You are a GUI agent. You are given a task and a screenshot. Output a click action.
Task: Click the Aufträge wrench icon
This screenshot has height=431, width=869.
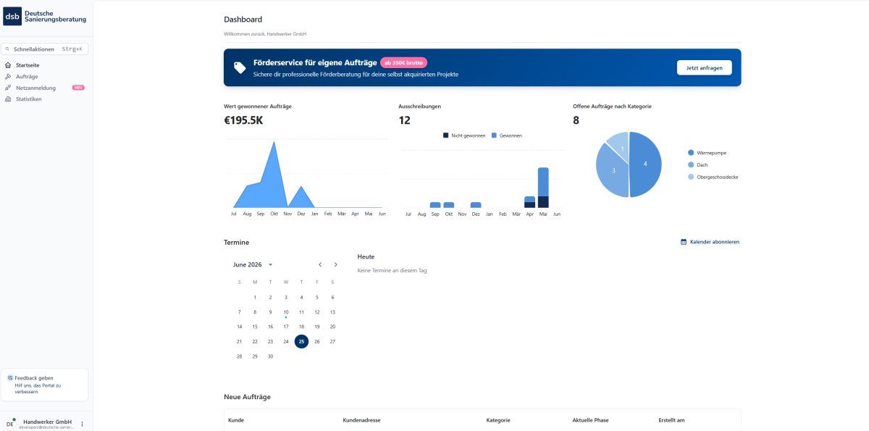[8, 76]
